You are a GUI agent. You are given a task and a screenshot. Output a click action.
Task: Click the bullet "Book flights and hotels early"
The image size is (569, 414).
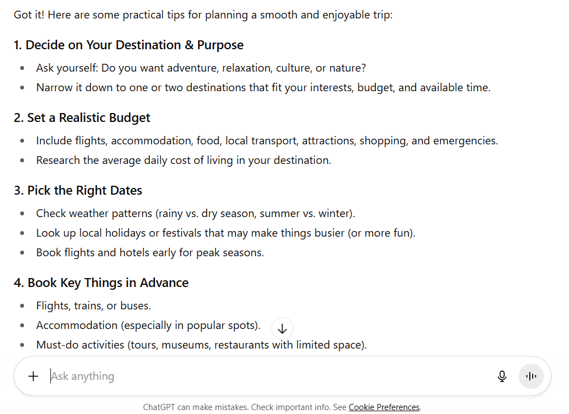point(150,253)
